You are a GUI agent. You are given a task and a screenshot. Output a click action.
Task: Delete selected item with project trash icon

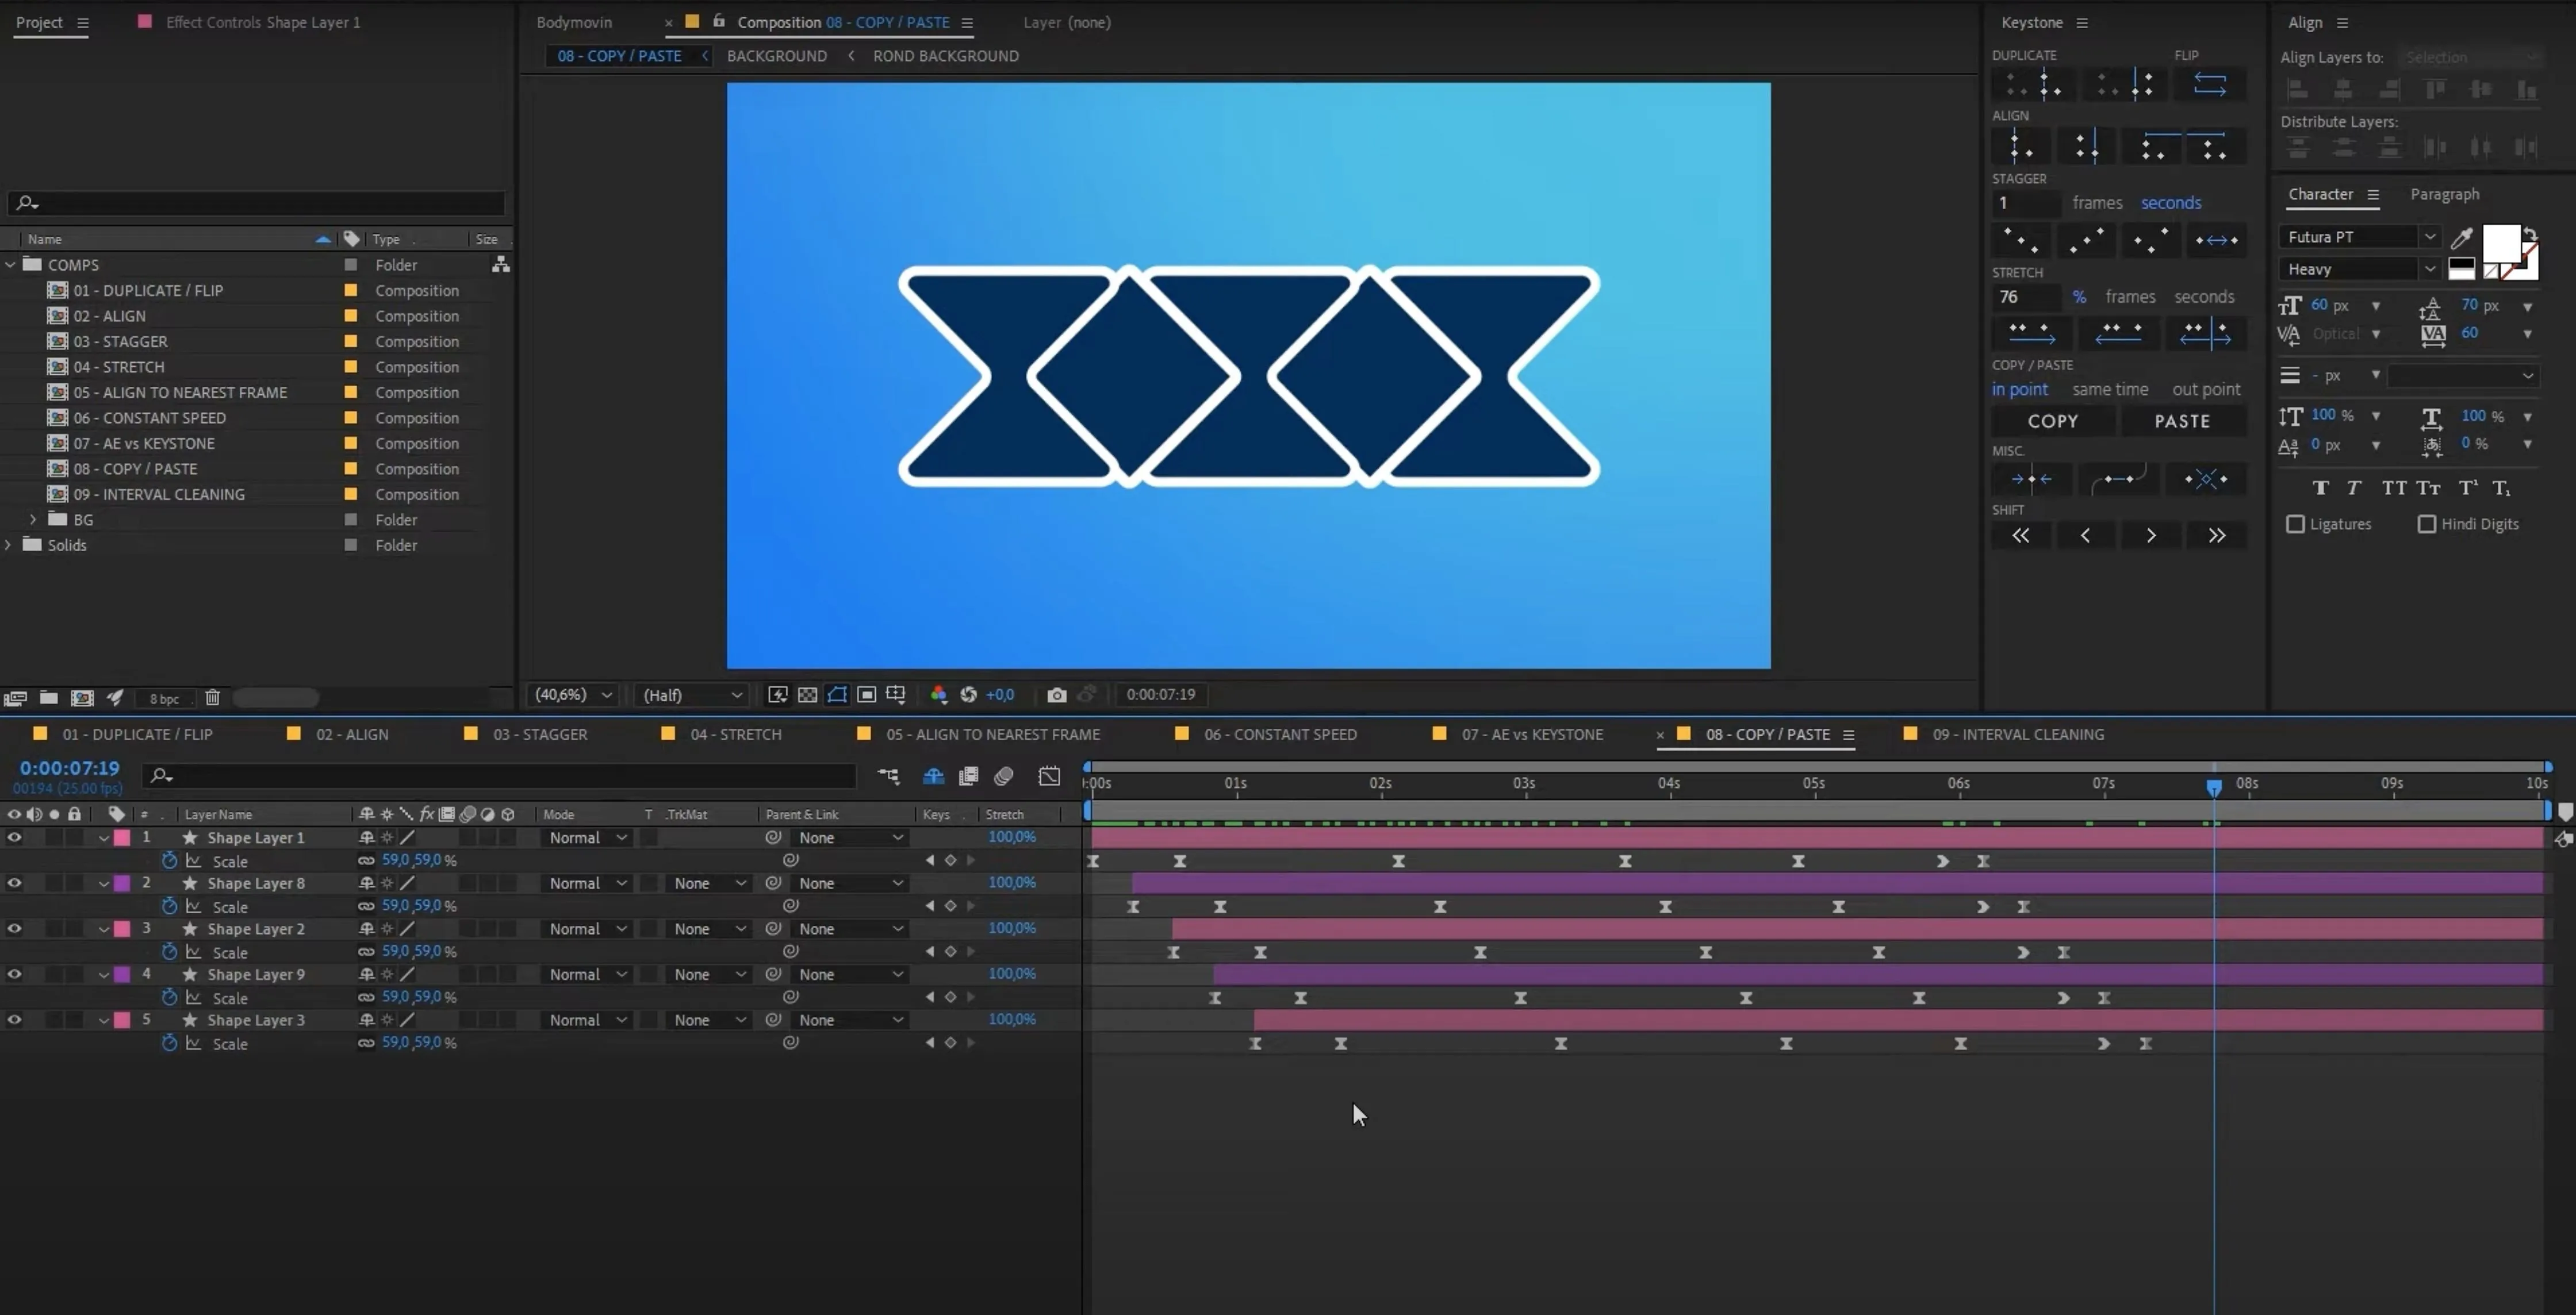(212, 698)
